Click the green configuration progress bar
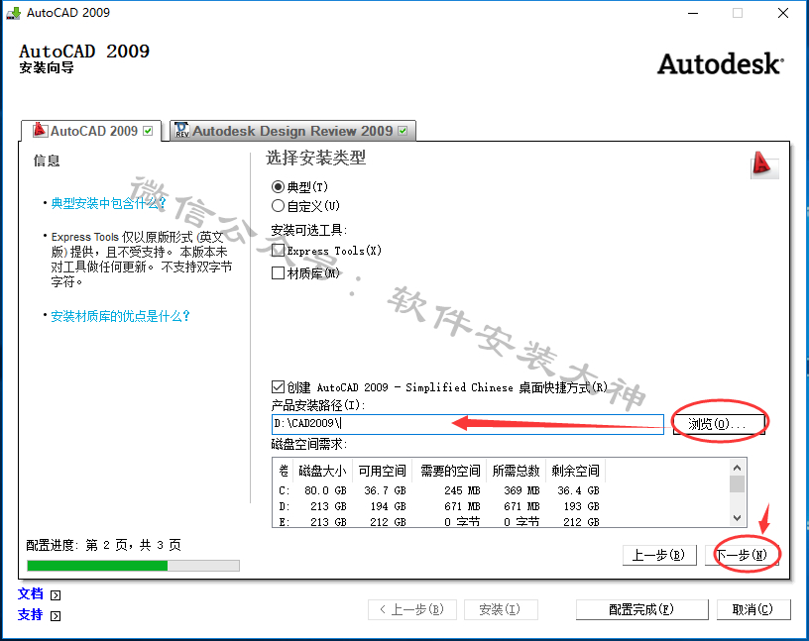Image resolution: width=809 pixels, height=641 pixels. click(x=133, y=566)
